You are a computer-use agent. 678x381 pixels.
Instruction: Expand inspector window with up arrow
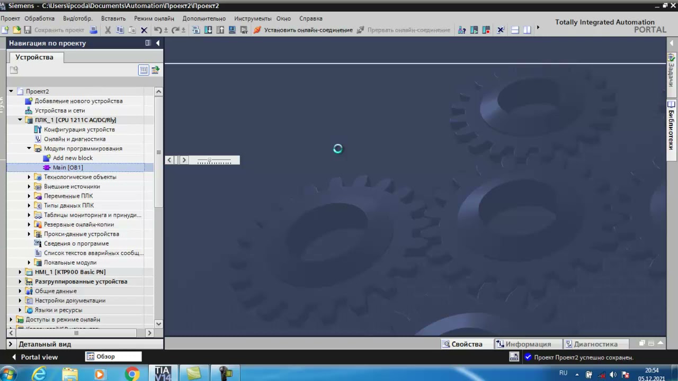coord(661,343)
